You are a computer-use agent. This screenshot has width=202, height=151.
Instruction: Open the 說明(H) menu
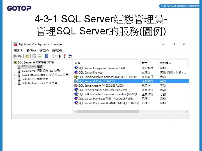point(57,50)
